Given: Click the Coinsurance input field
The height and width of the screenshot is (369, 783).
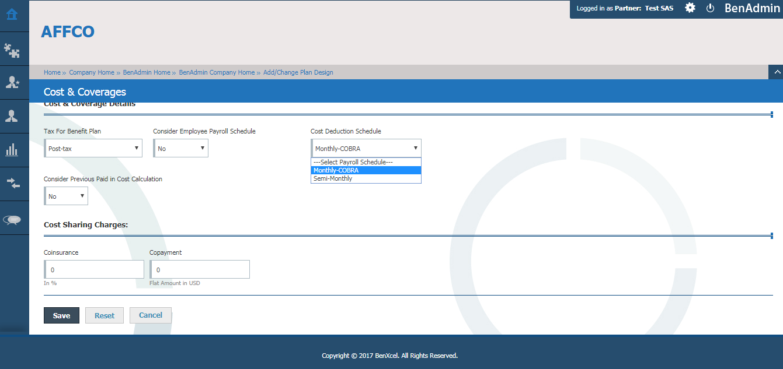Looking at the screenshot, I should pyautogui.click(x=94, y=269).
